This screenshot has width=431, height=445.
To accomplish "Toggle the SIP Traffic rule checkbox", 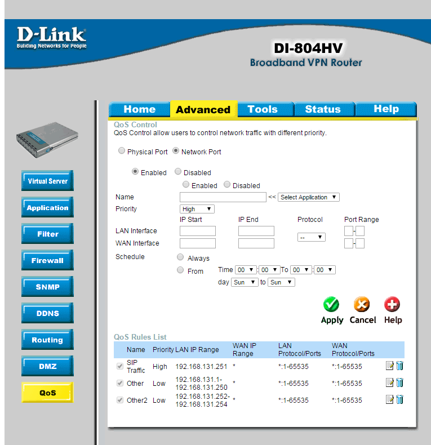I will [x=119, y=367].
